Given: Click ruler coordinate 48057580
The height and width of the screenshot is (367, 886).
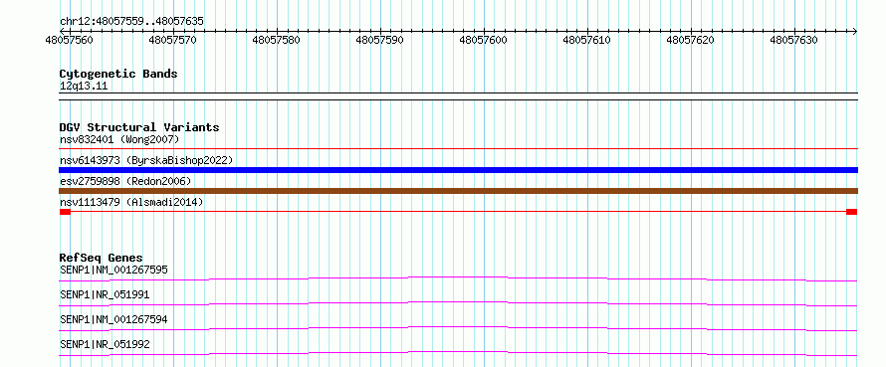Looking at the screenshot, I should [x=277, y=40].
